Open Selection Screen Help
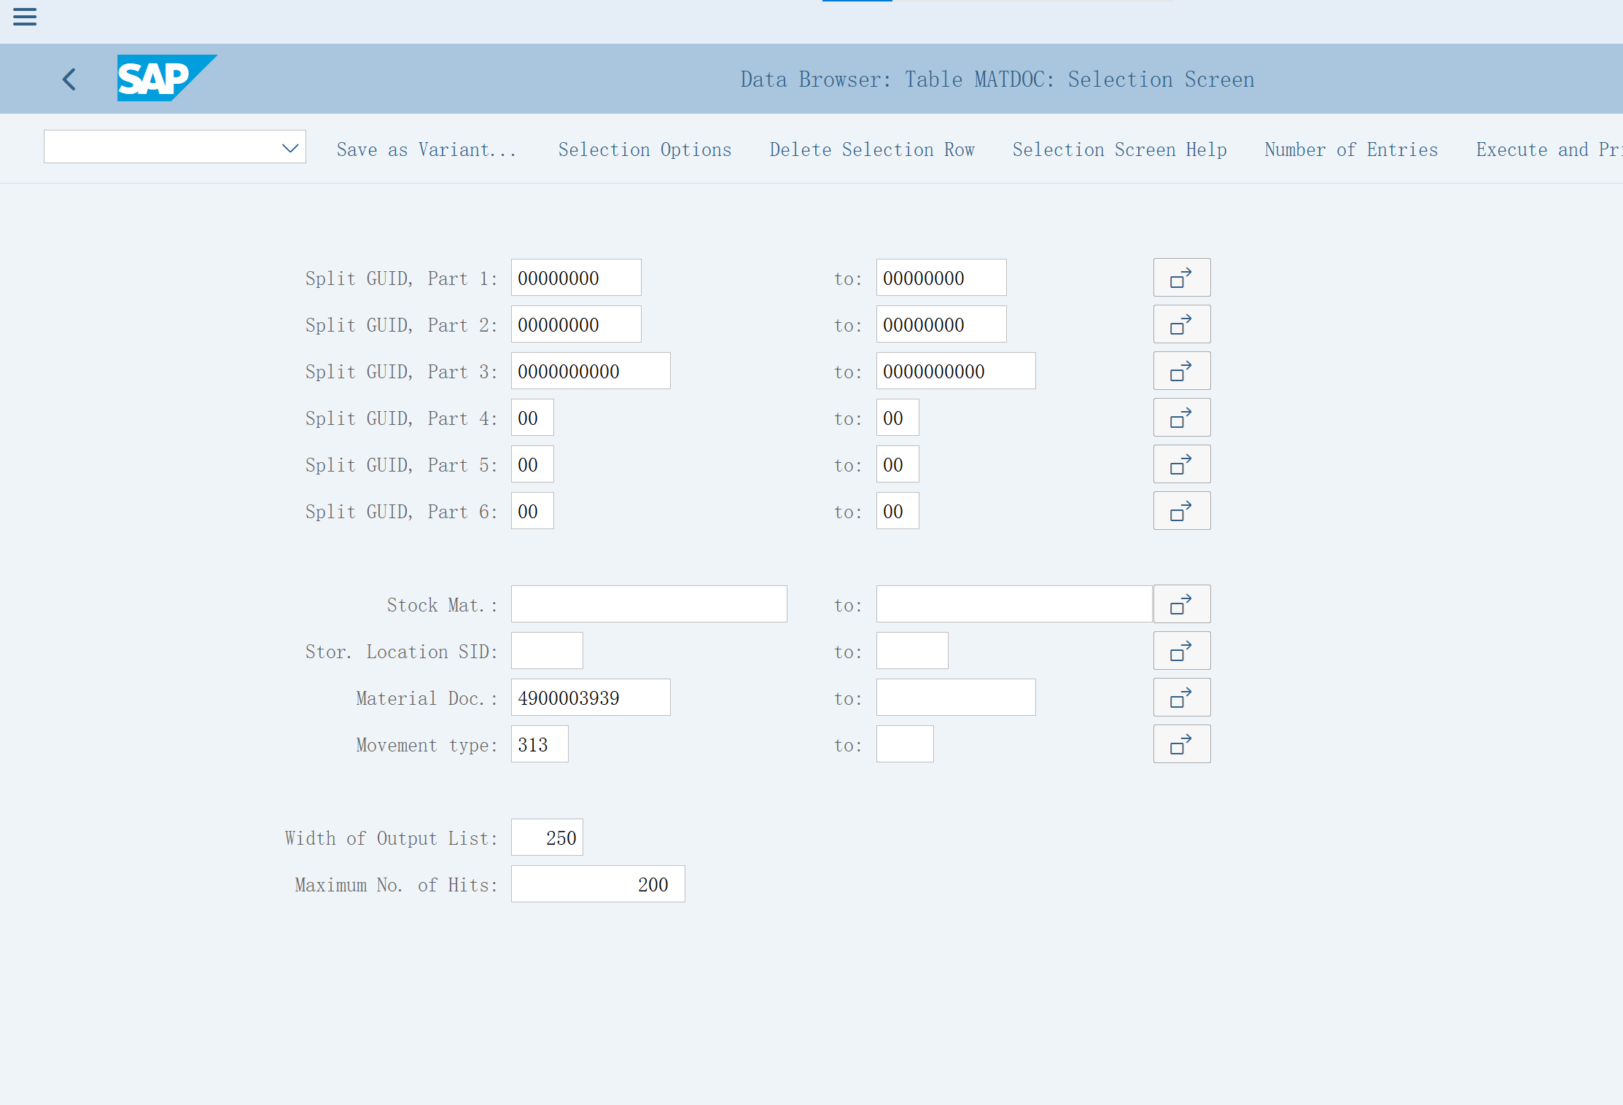Screen dimensions: 1623x1105 tap(1119, 149)
